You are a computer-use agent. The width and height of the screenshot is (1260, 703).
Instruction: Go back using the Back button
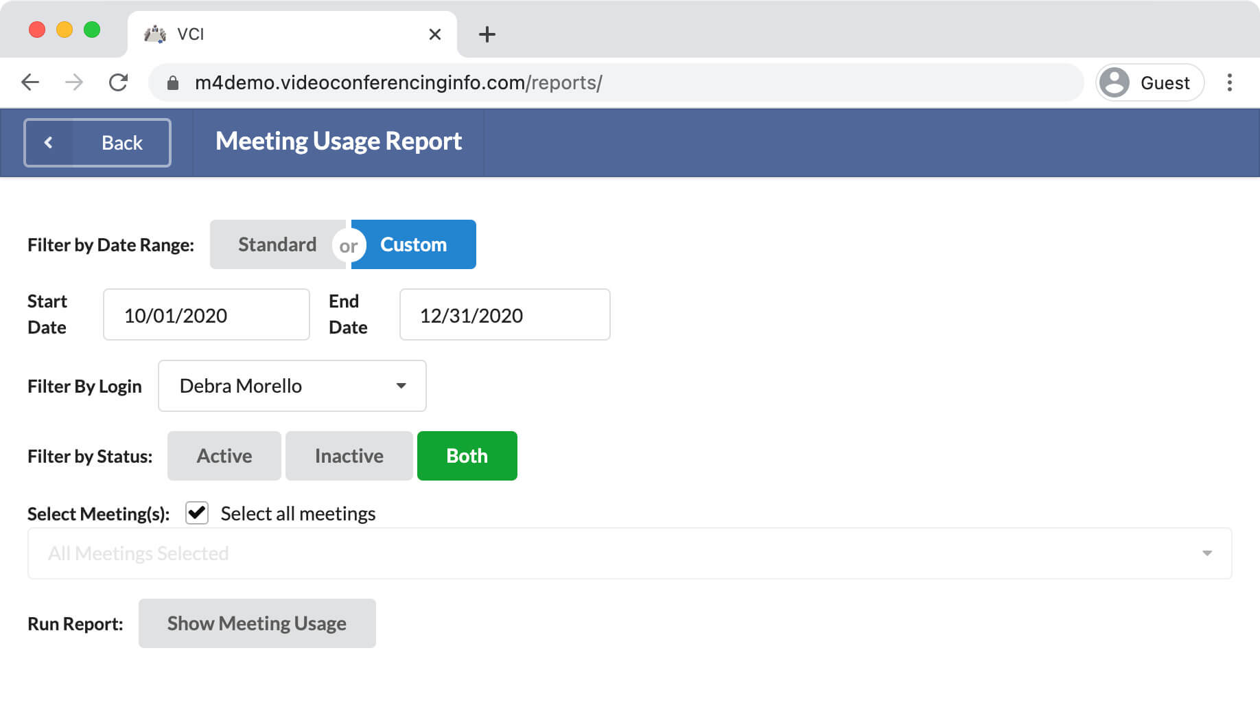pos(97,143)
